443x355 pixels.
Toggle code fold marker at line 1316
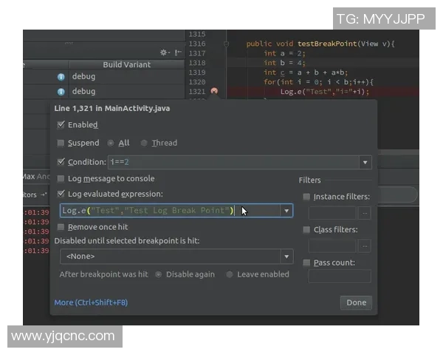click(224, 44)
